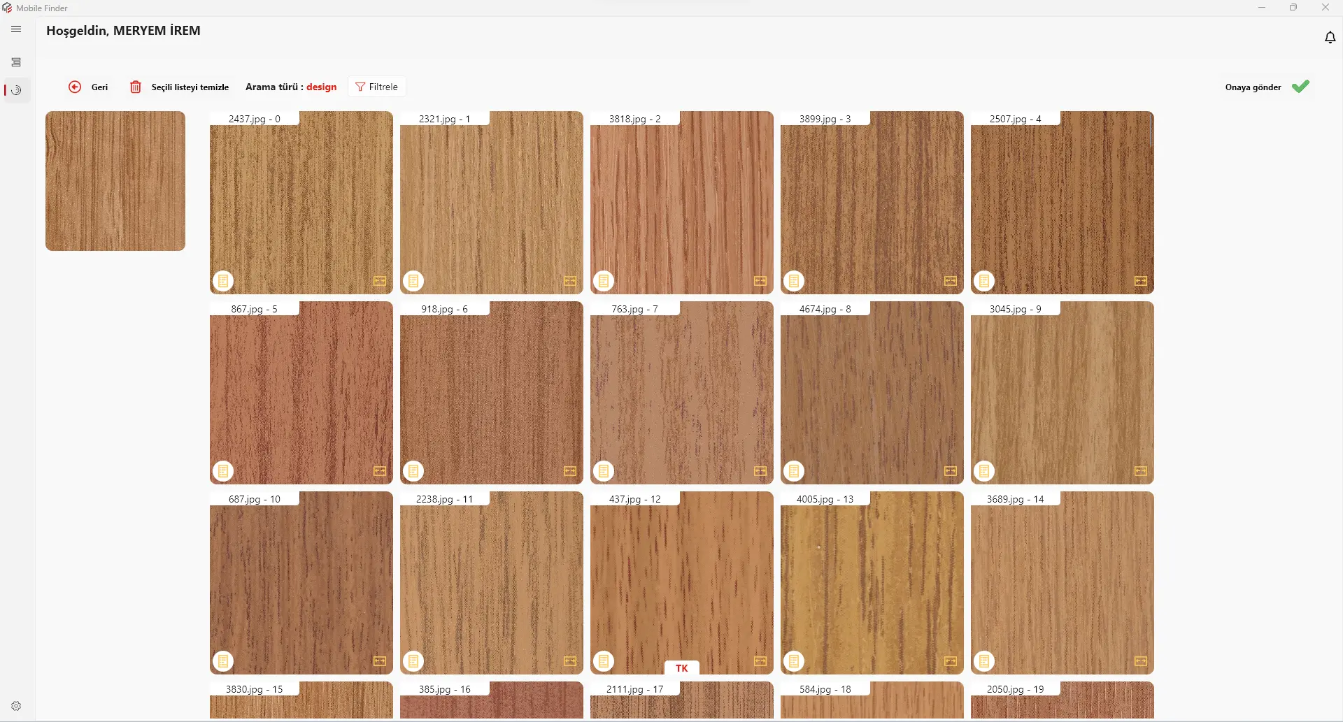Open the details document icon on 687.jpg
Screen dimensions: 1343x722
pyautogui.click(x=223, y=661)
